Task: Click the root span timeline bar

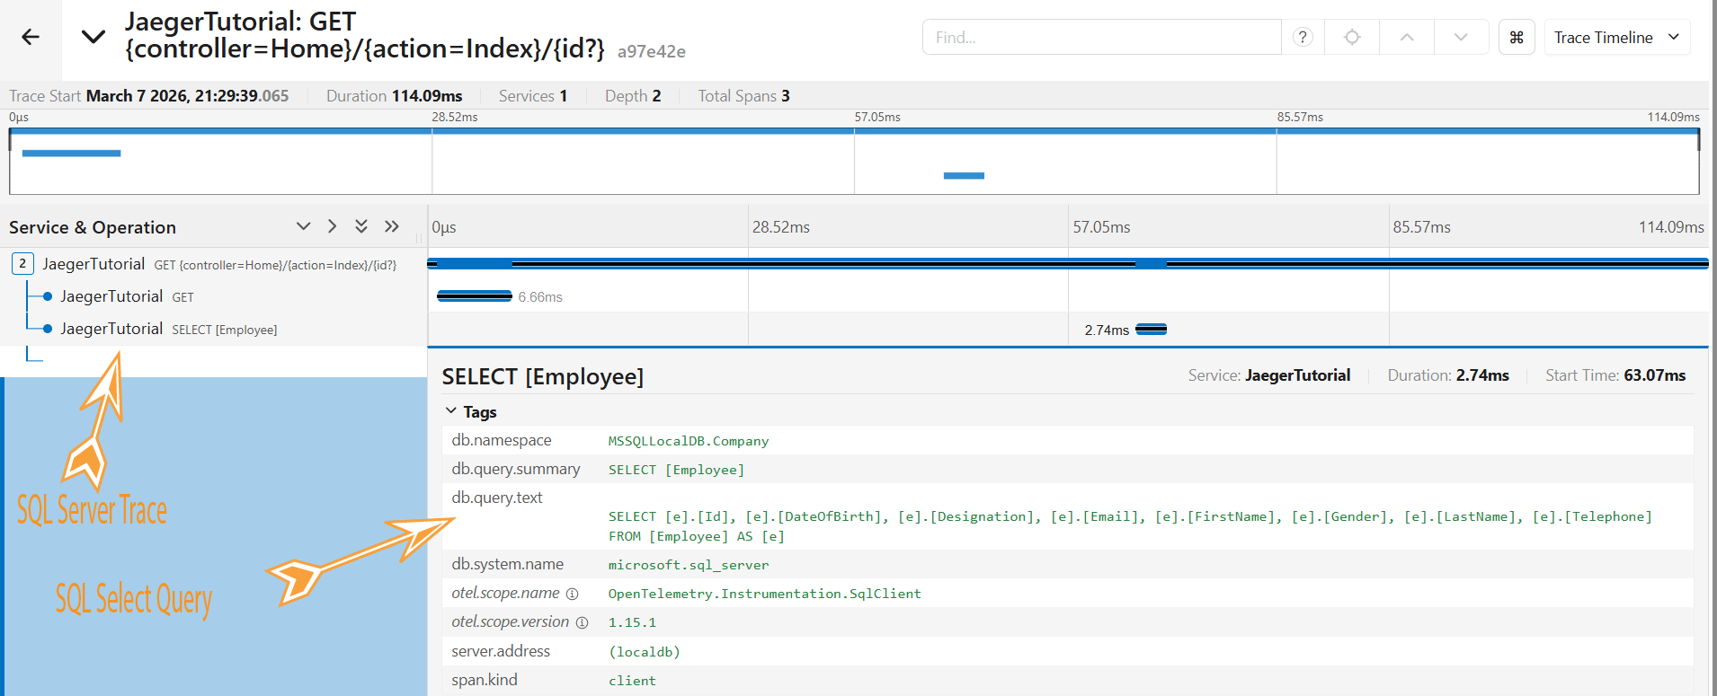Action: point(1068,263)
